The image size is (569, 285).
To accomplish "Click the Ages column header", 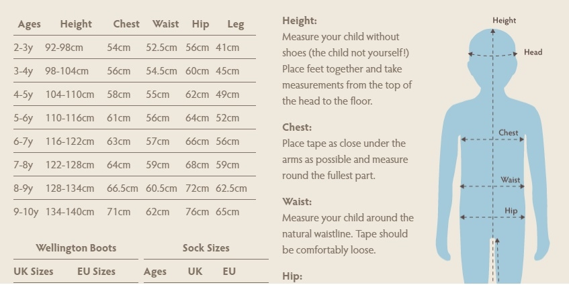I will (29, 25).
